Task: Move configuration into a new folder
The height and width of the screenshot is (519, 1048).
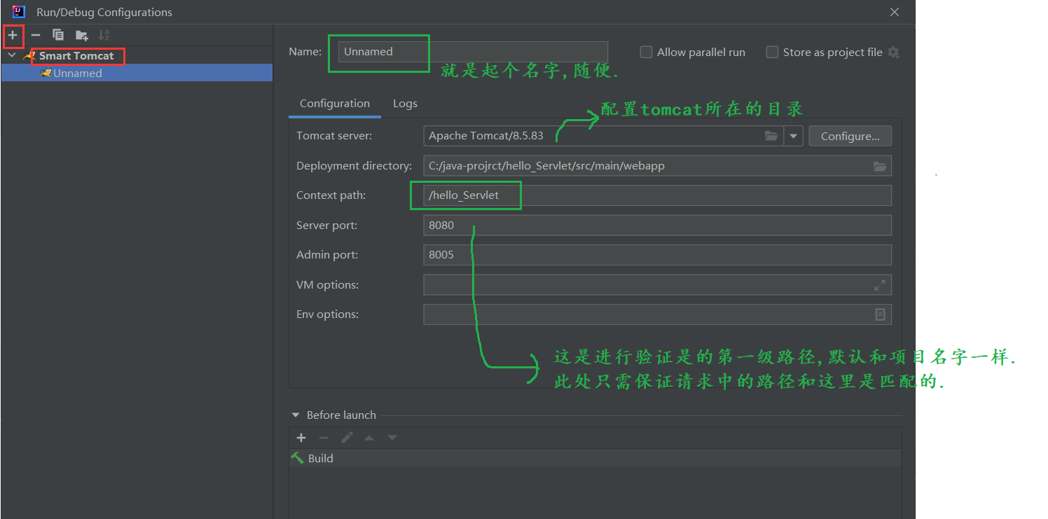Action: [82, 35]
